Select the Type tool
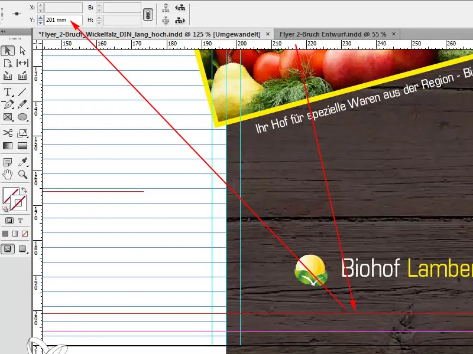Viewport: 473px width, 354px height. click(x=8, y=92)
